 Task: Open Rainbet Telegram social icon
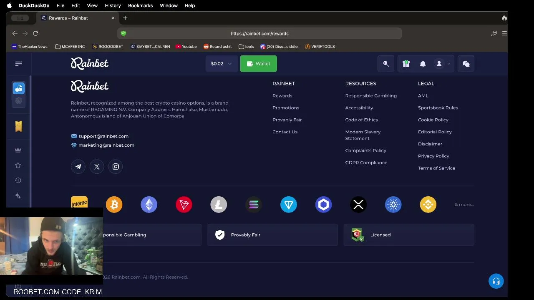coord(78,167)
